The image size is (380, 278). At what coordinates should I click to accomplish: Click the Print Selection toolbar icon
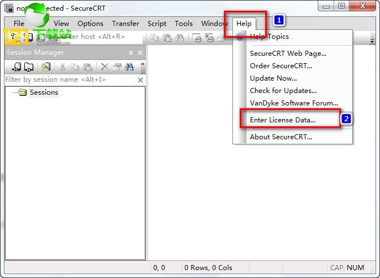pos(209,38)
